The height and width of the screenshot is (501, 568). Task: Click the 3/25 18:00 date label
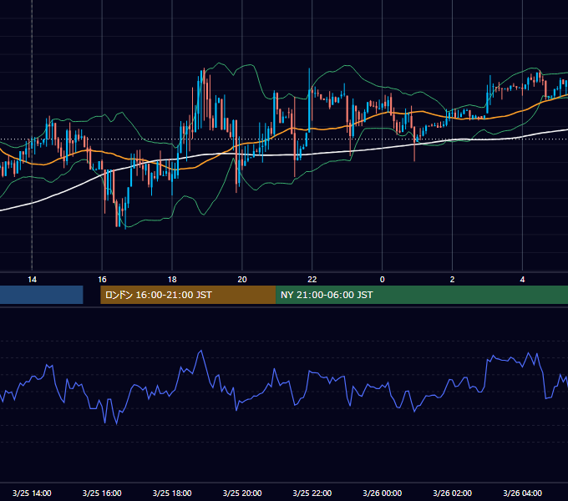point(172,493)
